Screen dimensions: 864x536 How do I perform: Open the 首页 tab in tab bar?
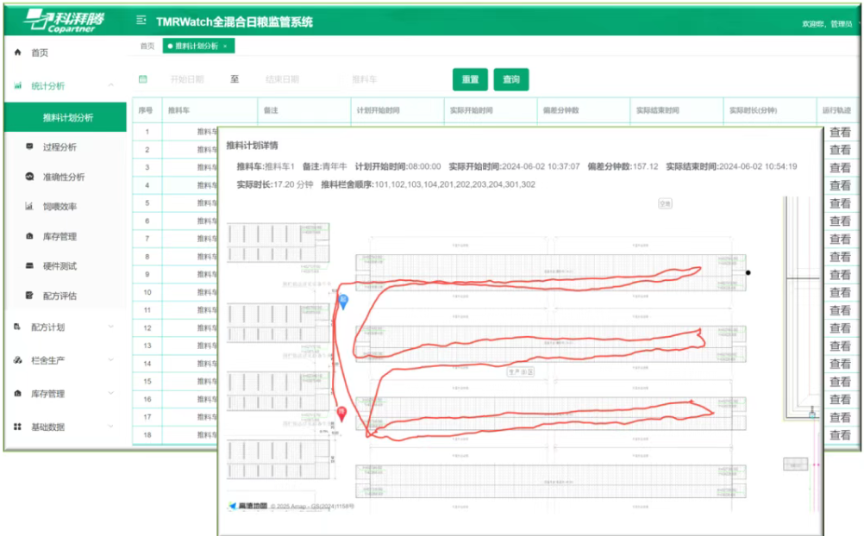coord(147,46)
